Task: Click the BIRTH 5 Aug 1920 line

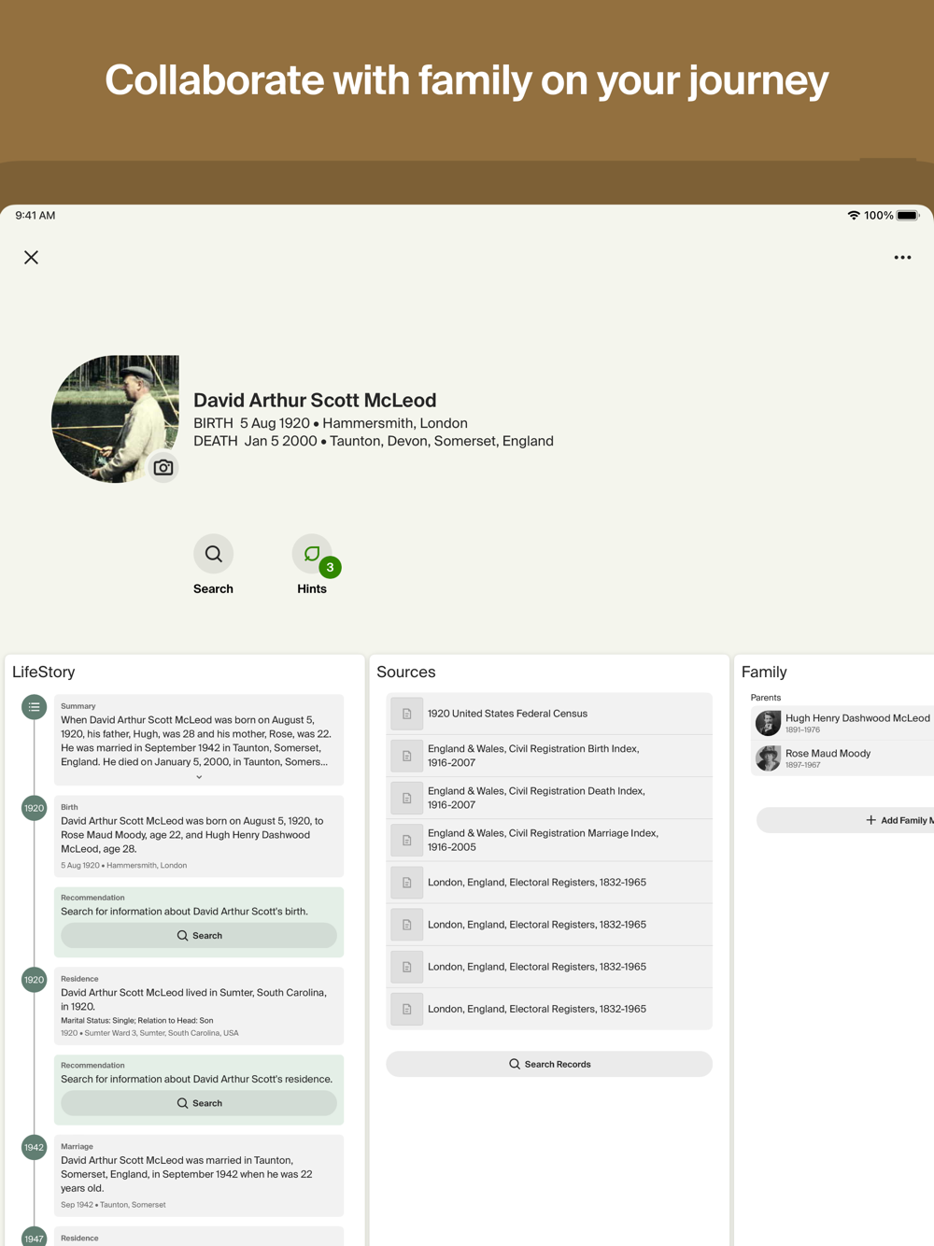Action: tap(331, 423)
